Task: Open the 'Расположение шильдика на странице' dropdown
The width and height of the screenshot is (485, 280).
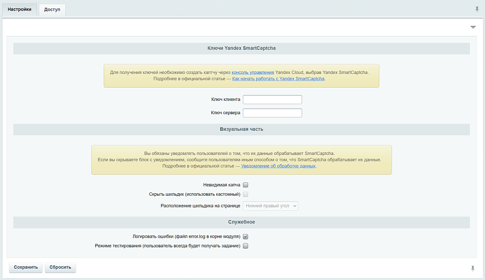Action: 270,206
